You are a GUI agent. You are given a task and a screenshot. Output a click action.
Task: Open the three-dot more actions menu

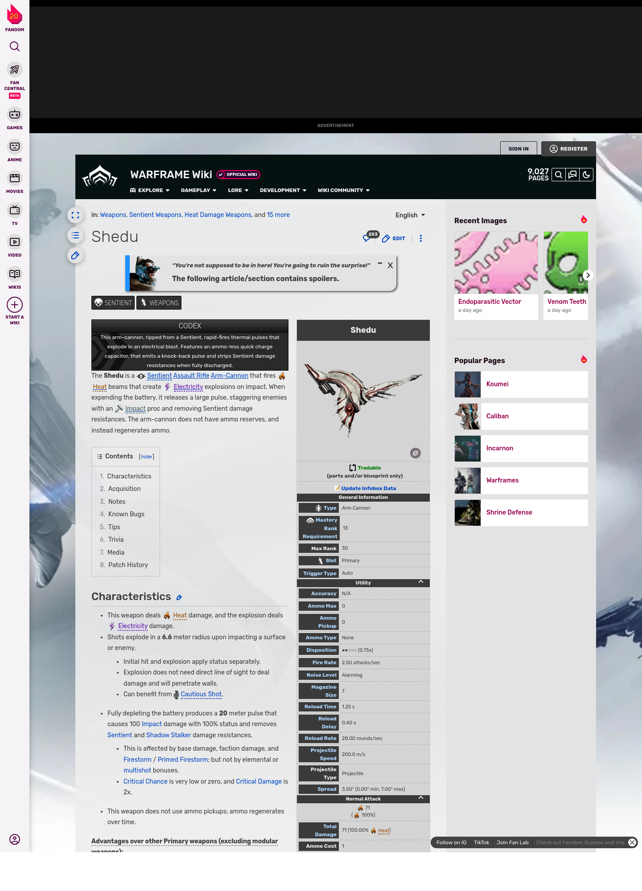(421, 238)
